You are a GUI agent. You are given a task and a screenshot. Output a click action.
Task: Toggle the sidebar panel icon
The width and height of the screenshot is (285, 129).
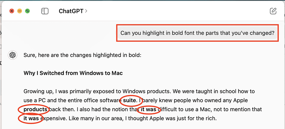(x=45, y=11)
